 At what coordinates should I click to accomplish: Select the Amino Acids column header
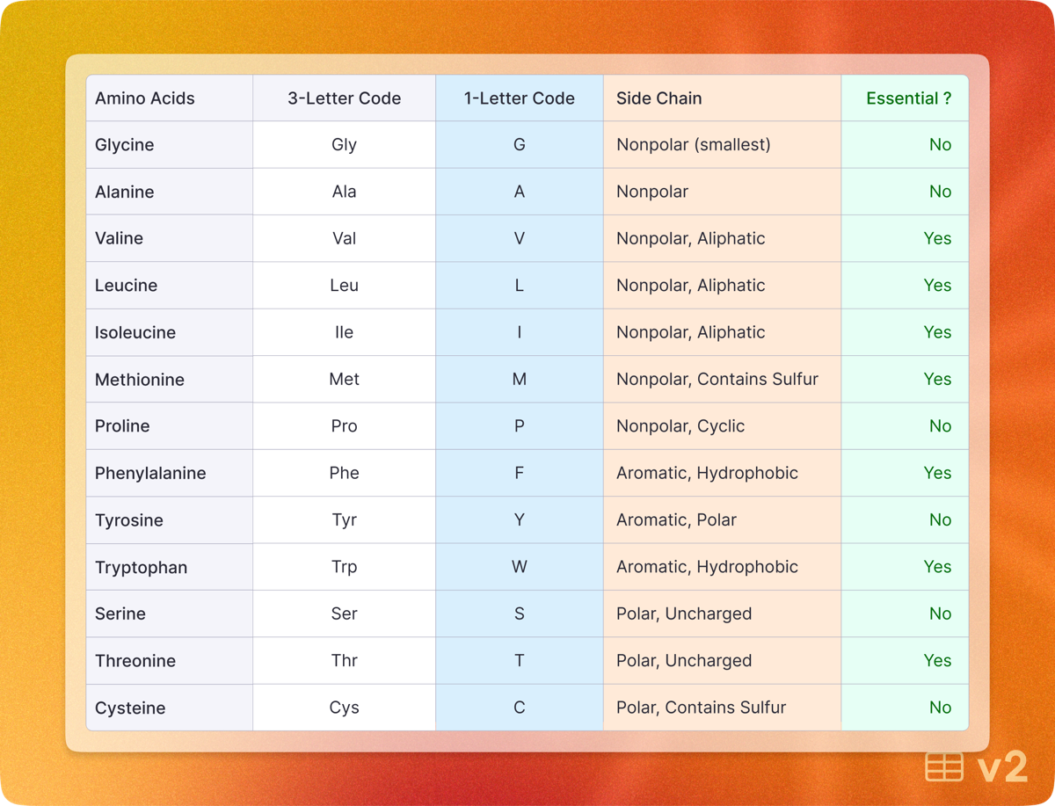(x=170, y=98)
